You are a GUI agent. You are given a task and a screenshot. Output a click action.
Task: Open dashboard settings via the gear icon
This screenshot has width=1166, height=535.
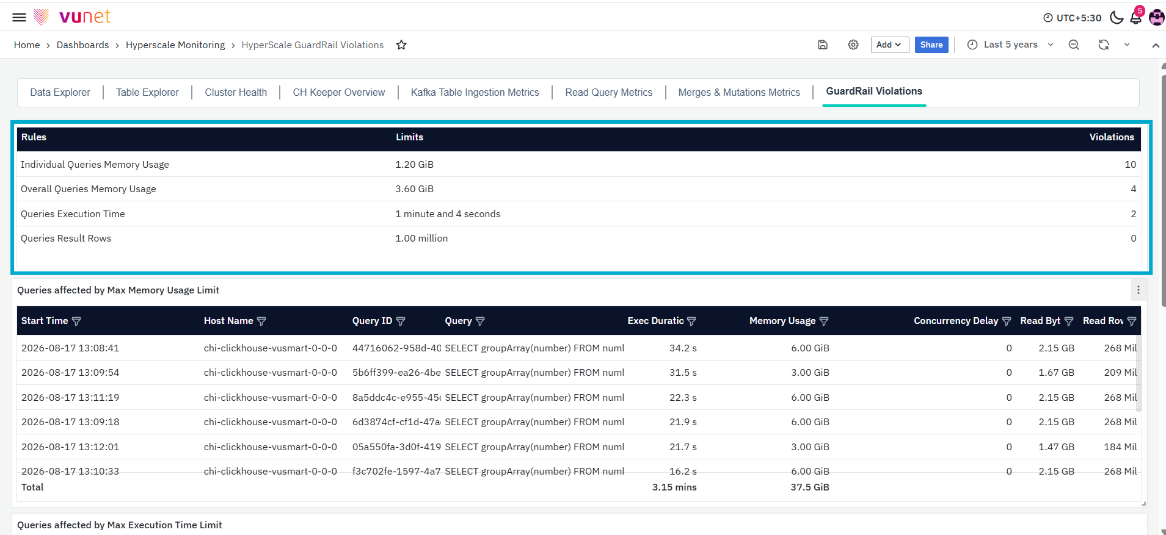tap(853, 45)
